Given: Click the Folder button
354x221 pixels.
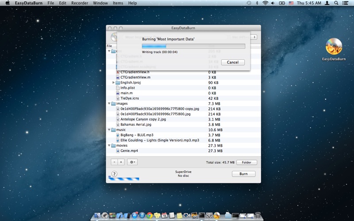Looking at the screenshot, I should 246,162.
